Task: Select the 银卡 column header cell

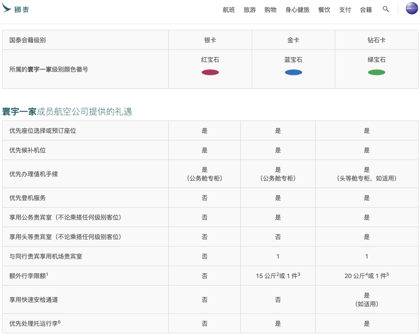Action: pyautogui.click(x=210, y=40)
